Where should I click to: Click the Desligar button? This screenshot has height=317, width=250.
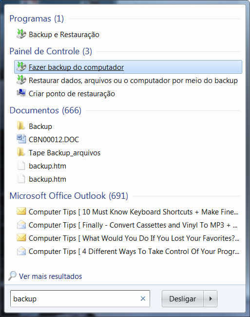(x=183, y=298)
